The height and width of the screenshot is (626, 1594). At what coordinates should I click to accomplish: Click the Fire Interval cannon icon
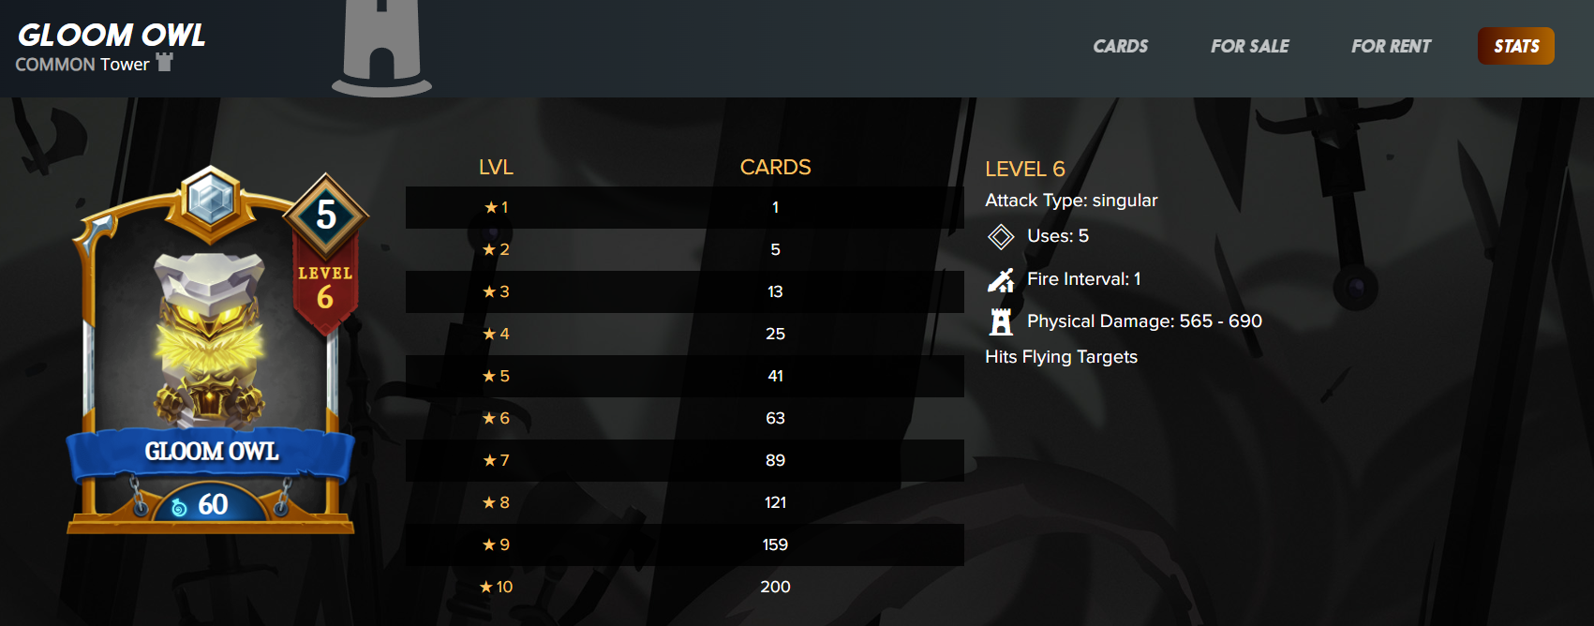coord(1001,279)
